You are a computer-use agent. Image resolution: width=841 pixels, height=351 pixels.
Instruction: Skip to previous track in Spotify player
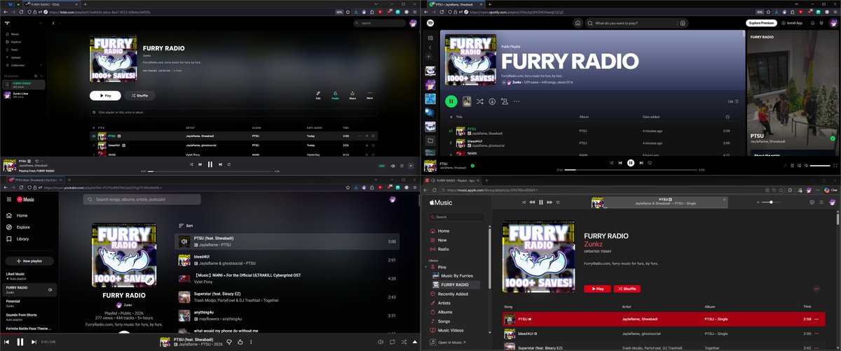pos(621,163)
